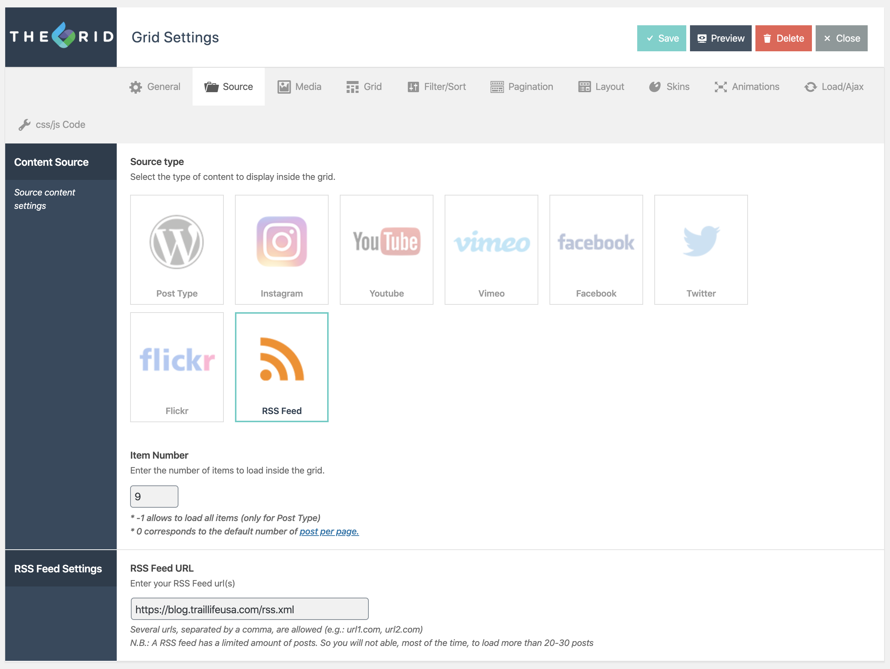This screenshot has height=669, width=890.
Task: Focus the Item Number input field
Action: [x=154, y=497]
